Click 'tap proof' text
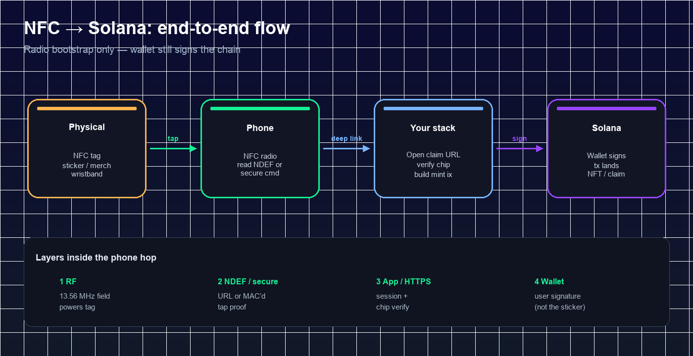The height and width of the screenshot is (356, 693). click(232, 307)
